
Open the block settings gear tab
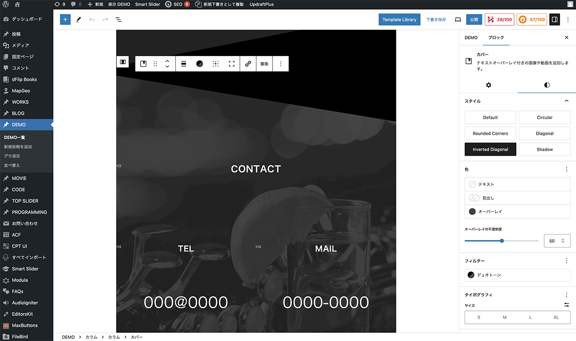click(x=489, y=85)
